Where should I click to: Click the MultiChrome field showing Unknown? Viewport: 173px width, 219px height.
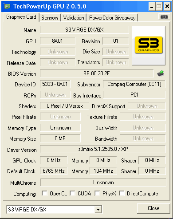coord(103,182)
